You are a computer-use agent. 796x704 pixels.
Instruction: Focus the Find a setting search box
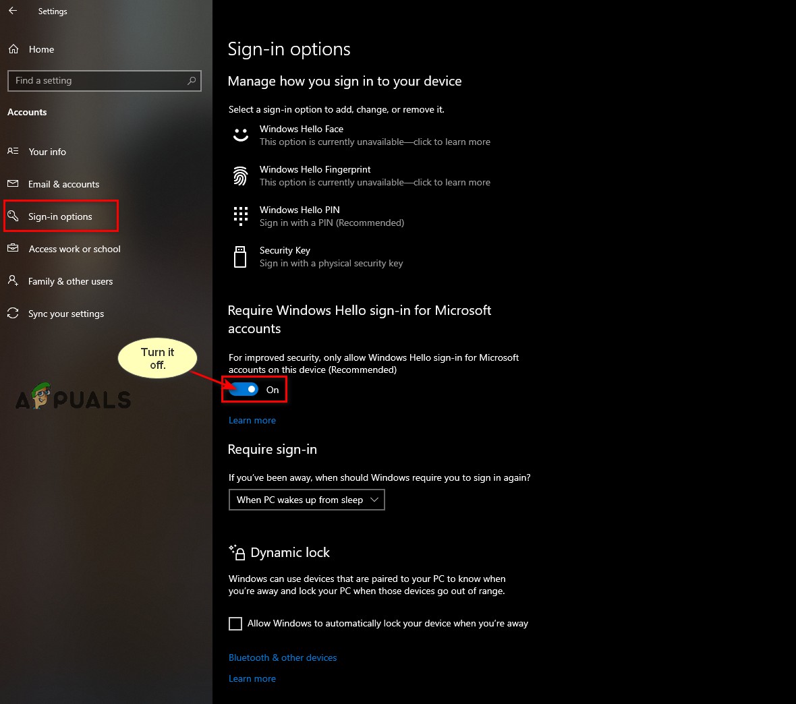click(104, 81)
